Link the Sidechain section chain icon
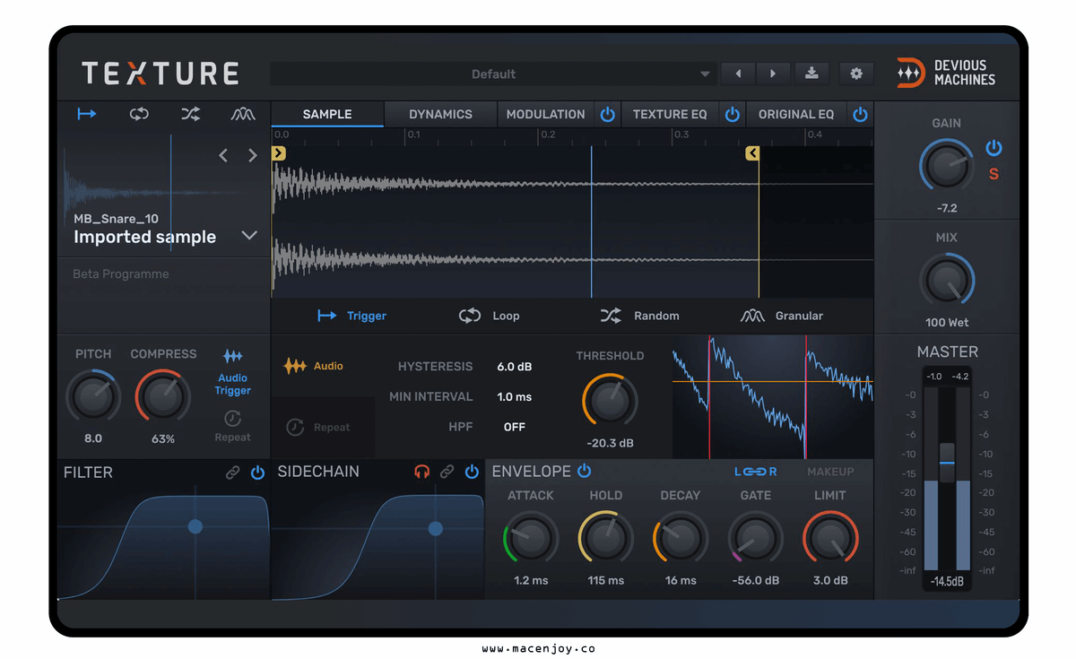This screenshot has height=659, width=1076. pyautogui.click(x=447, y=472)
